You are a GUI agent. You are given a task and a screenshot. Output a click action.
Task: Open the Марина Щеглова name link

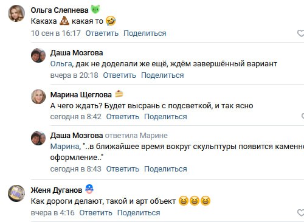point(81,95)
